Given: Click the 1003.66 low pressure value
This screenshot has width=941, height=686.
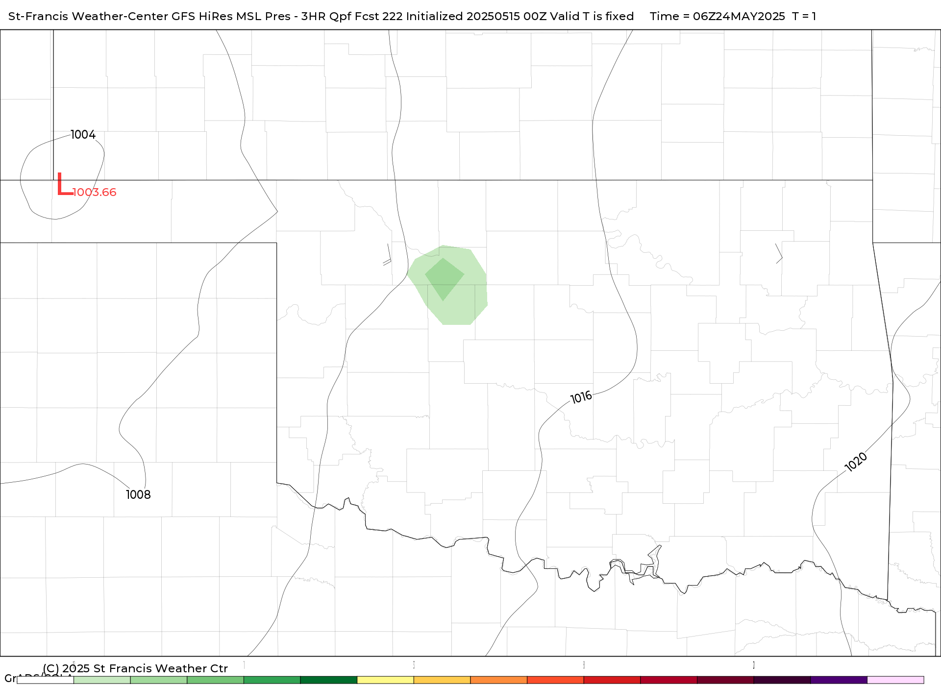Looking at the screenshot, I should click(x=95, y=192).
